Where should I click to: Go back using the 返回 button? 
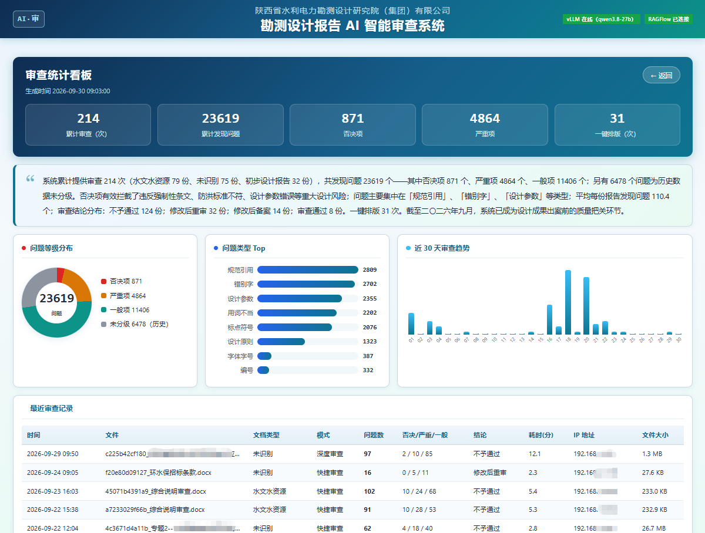[662, 75]
